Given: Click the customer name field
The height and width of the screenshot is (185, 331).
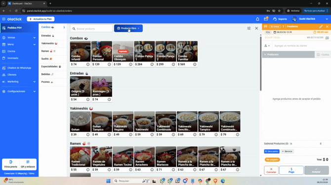Looking at the screenshot, I should pyautogui.click(x=301, y=46).
